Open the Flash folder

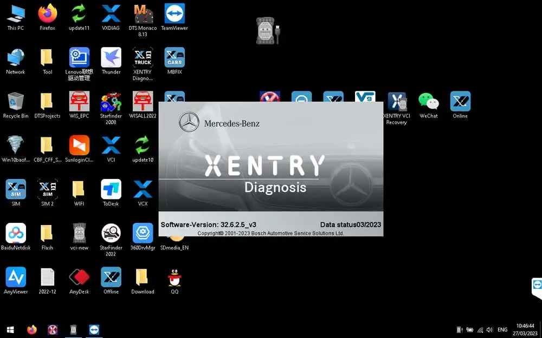coord(47,237)
